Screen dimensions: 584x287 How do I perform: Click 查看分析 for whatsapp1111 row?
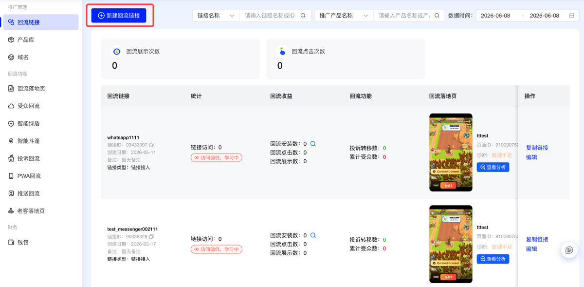tap(493, 167)
